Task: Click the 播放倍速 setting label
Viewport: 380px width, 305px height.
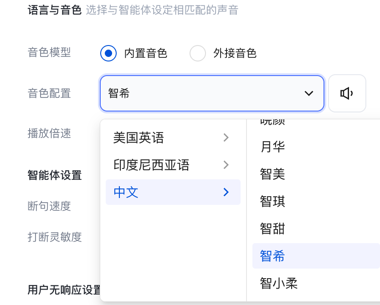Action: click(x=49, y=133)
